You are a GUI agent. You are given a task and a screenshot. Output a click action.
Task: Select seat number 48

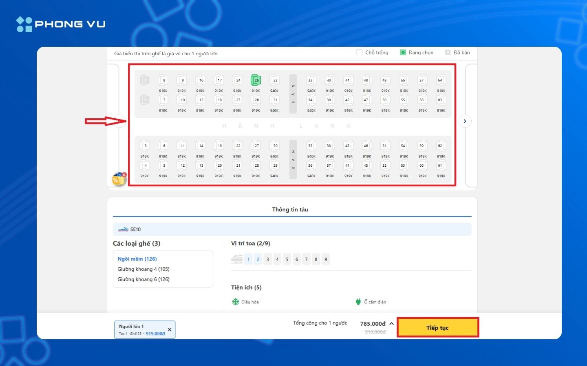366,81
